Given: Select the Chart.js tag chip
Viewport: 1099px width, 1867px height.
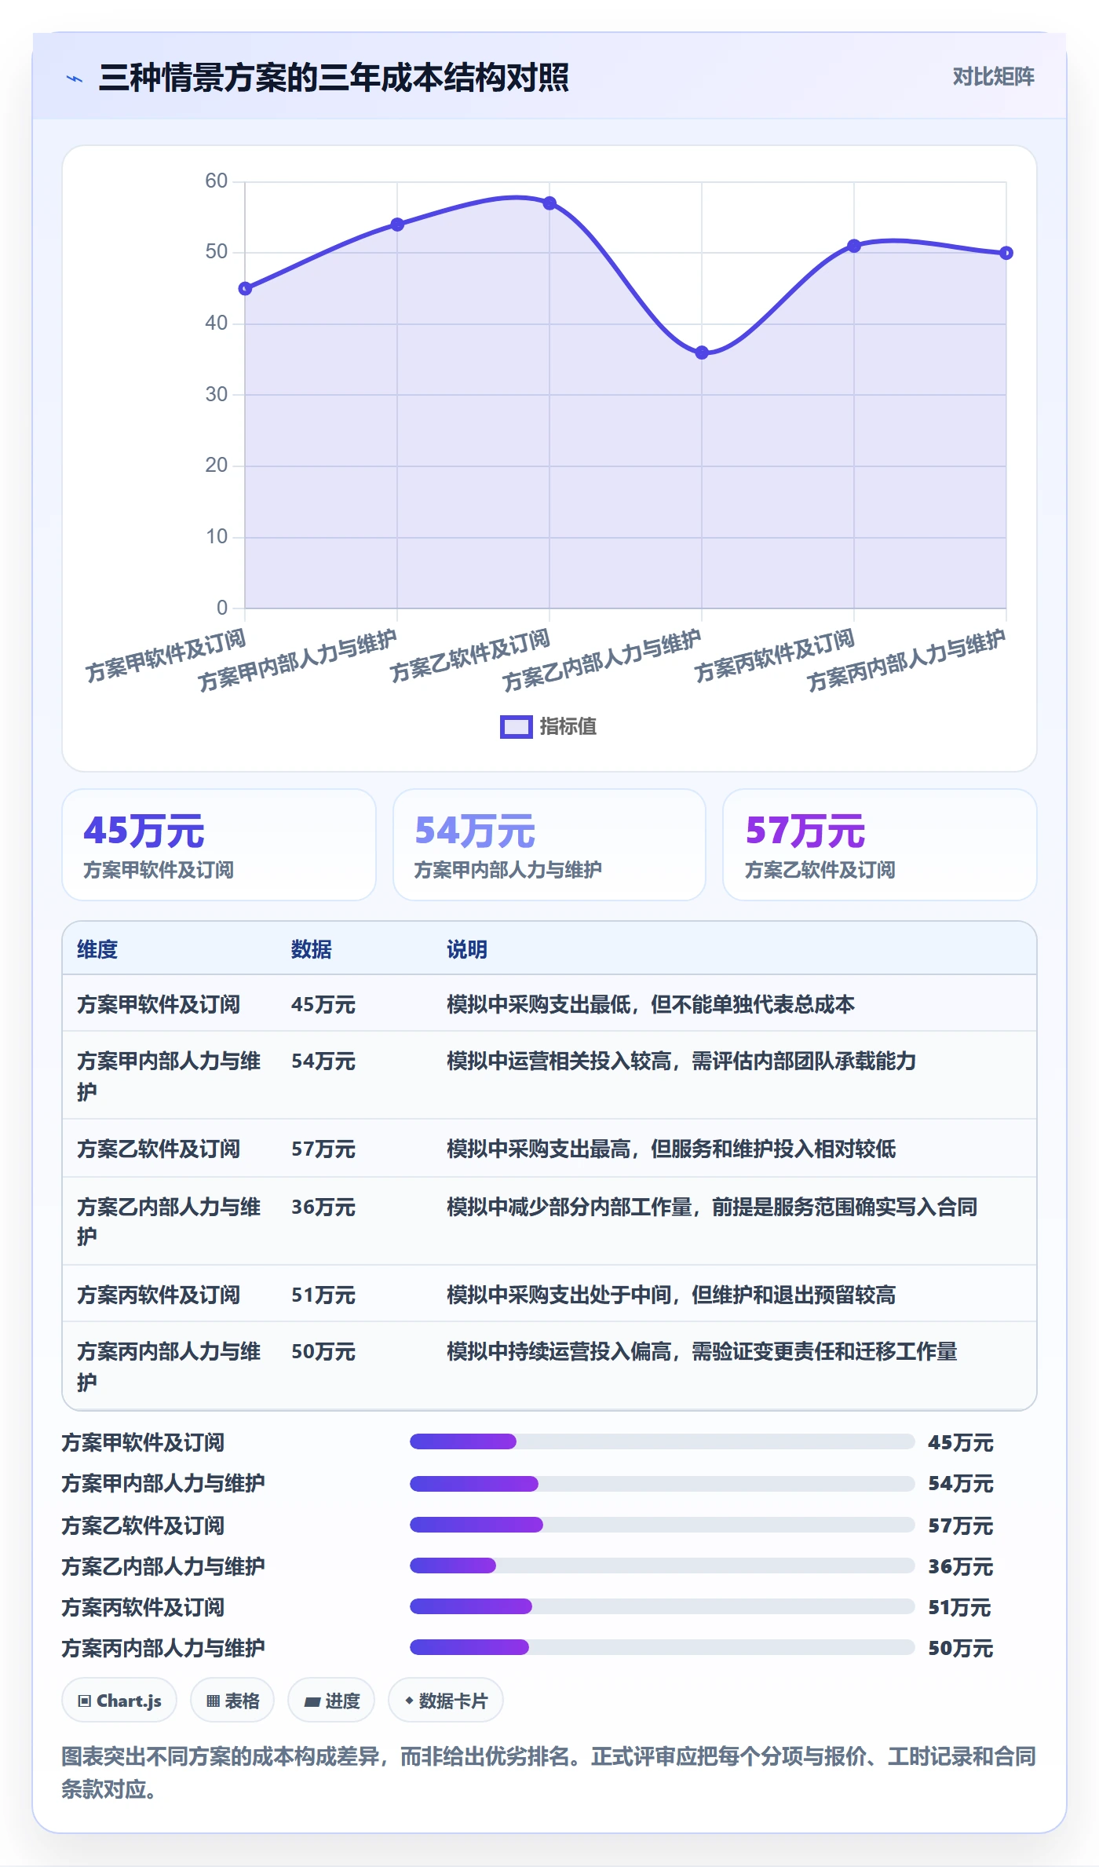Looking at the screenshot, I should [119, 1701].
